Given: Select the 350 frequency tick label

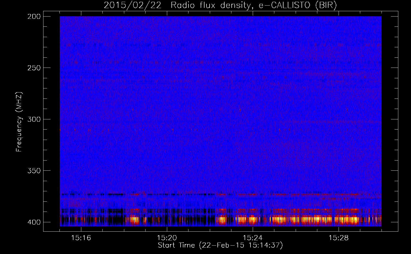Looking at the screenshot, I should (34, 171).
